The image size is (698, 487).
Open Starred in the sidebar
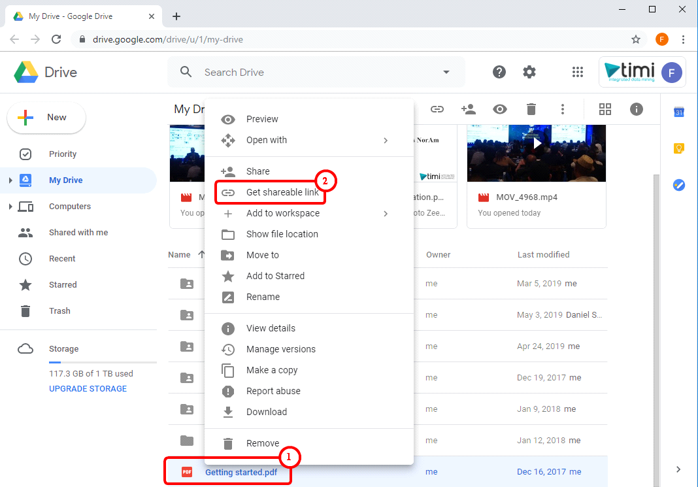[x=78, y=285]
